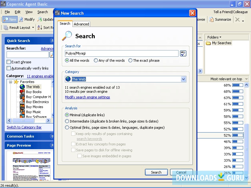This screenshot has width=251, height=188.
Task: Click the My Searches folder icon
Action: (208, 43)
